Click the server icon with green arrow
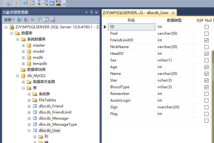The height and width of the screenshot is (143, 214). point(12,27)
